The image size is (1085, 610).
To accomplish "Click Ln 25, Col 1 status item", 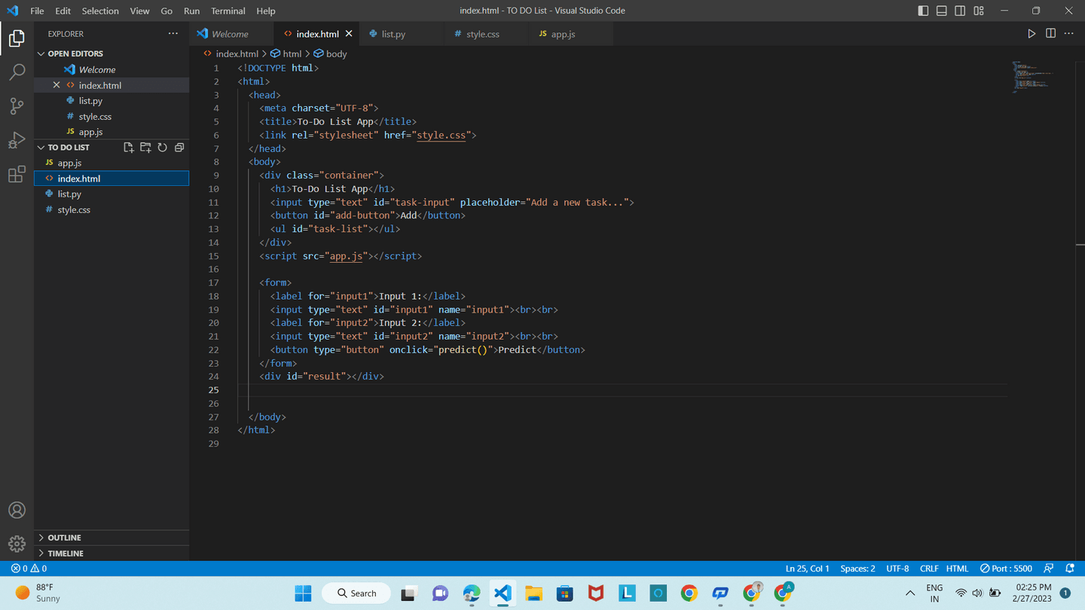I will point(807,569).
